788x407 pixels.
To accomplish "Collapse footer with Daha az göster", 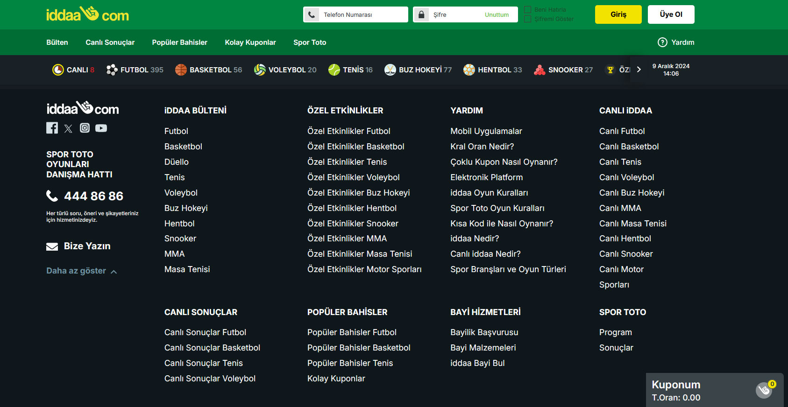I will (81, 271).
